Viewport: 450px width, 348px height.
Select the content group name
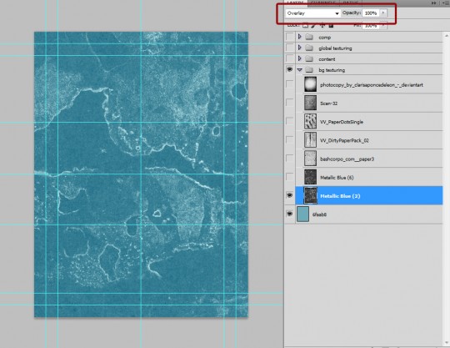[327, 59]
